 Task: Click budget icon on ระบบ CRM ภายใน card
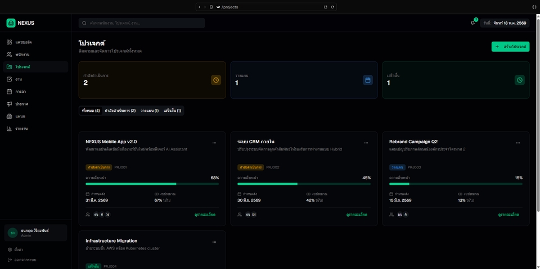308,194
